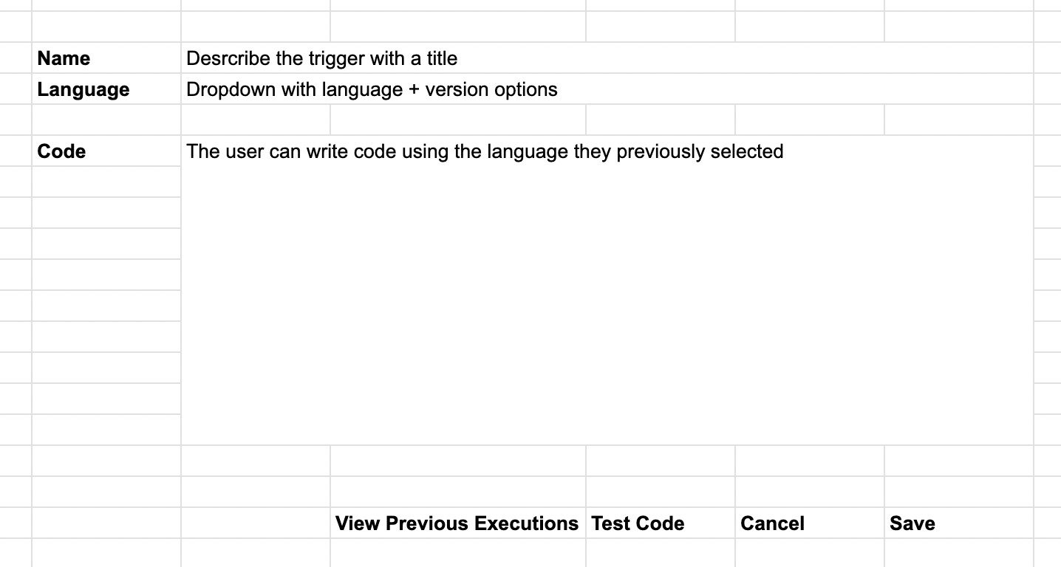Select empty cell below View Previous Executions

(458, 553)
